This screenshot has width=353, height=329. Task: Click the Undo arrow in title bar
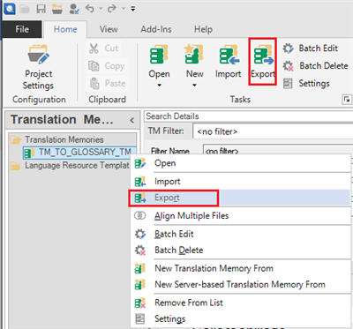coord(90,9)
